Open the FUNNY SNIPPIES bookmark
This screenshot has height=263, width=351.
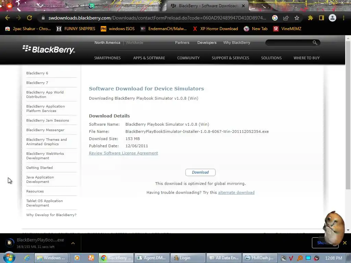pos(76,29)
